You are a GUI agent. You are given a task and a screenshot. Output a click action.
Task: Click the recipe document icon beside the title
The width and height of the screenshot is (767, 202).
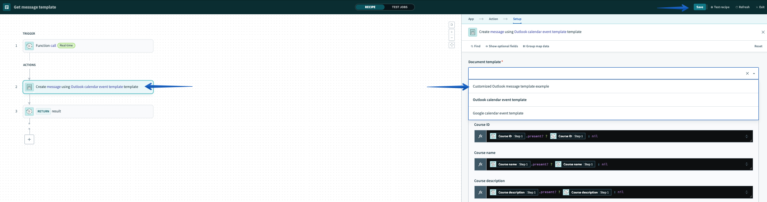click(7, 7)
